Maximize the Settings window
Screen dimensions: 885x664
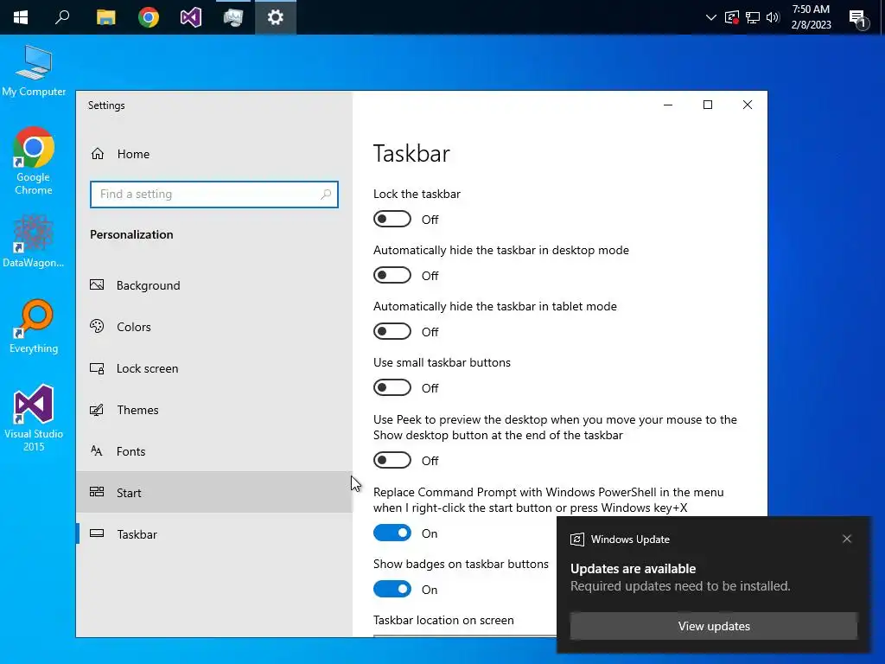(707, 105)
